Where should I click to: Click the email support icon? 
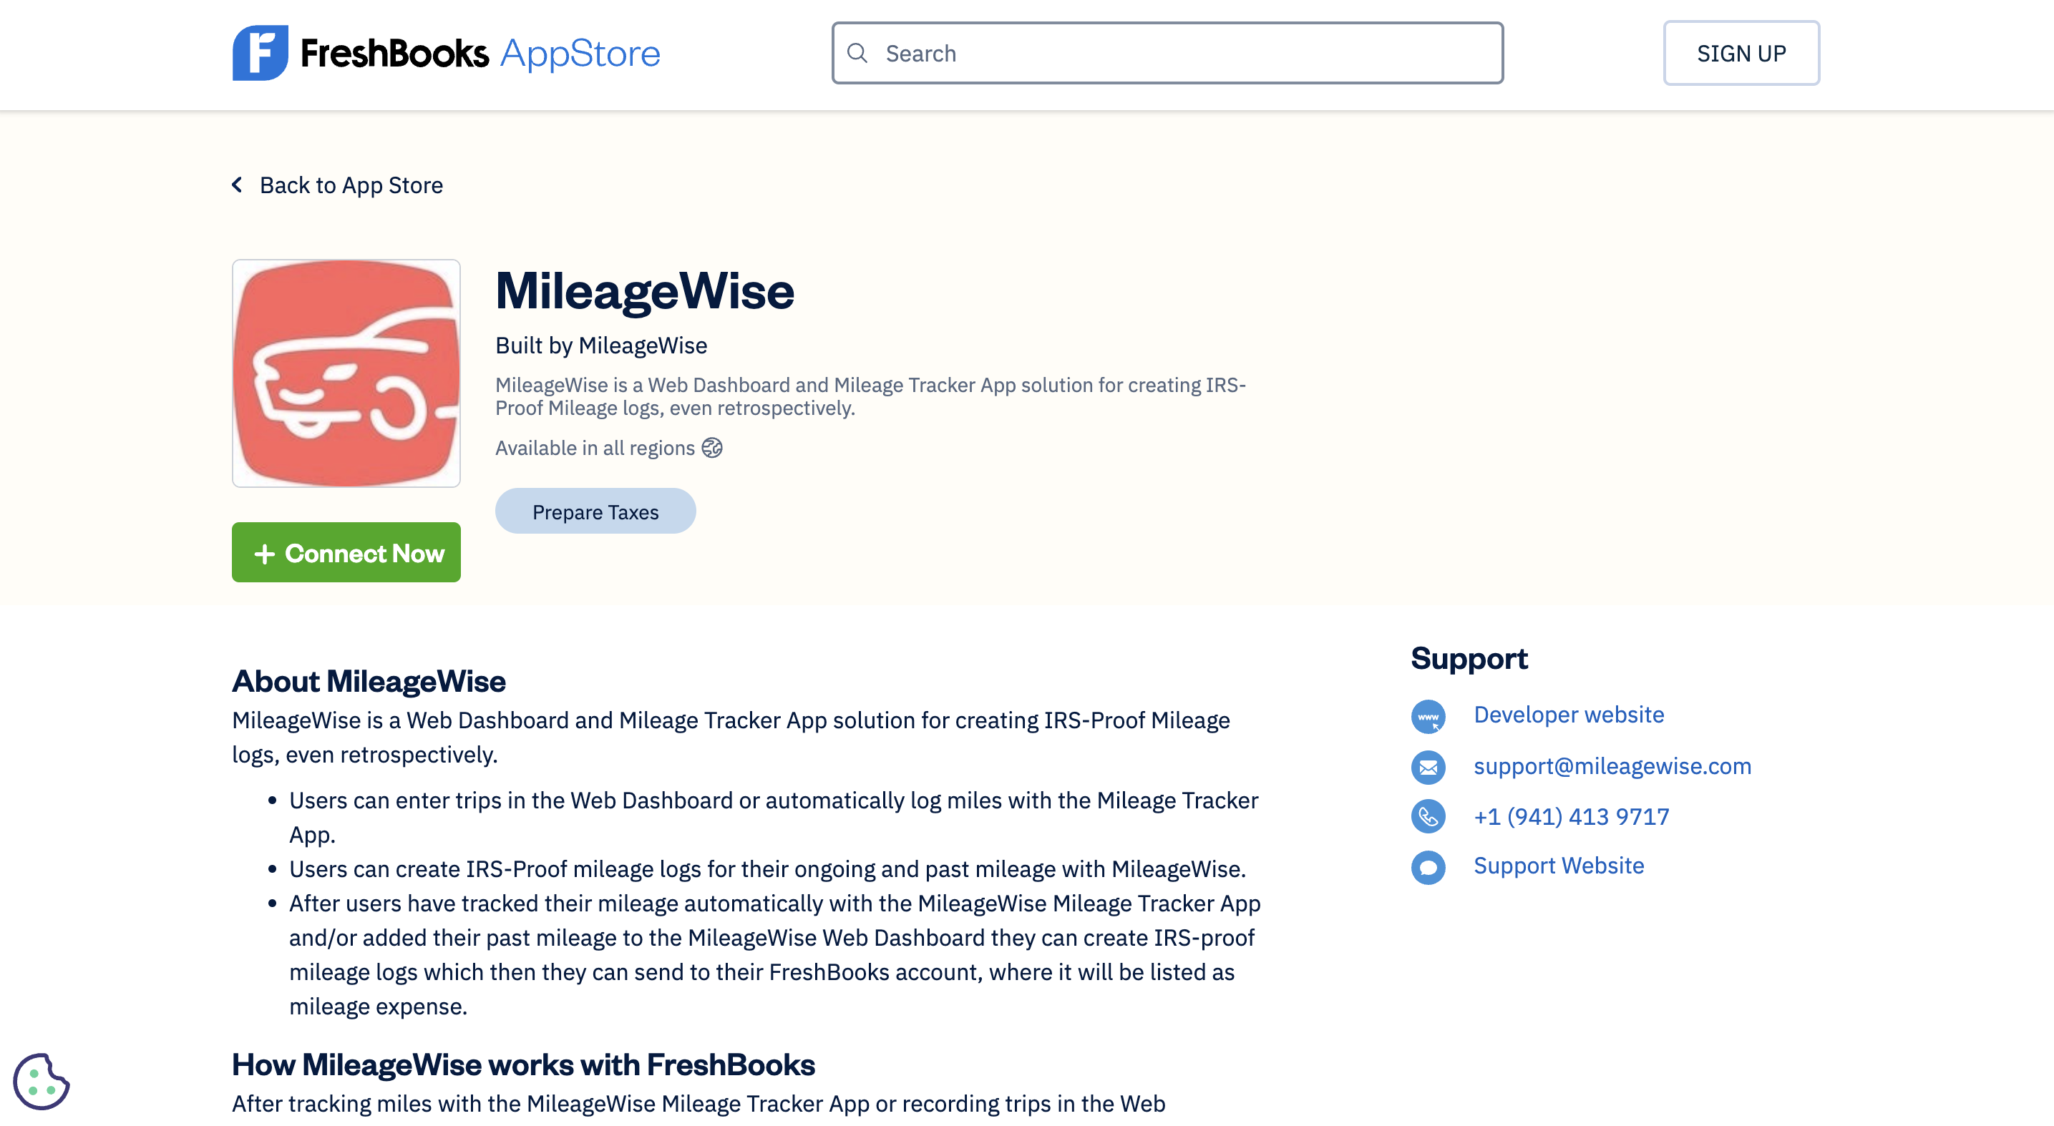coord(1428,767)
